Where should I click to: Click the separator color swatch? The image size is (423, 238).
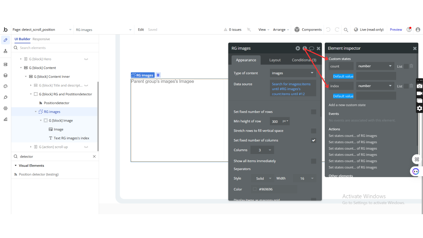coord(255,189)
